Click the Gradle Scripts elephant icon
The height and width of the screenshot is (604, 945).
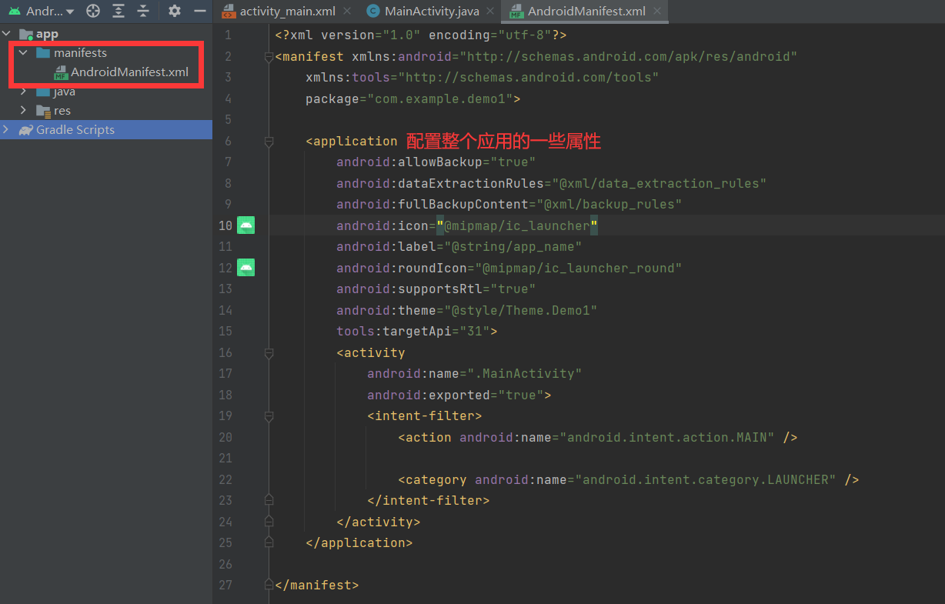click(x=25, y=130)
